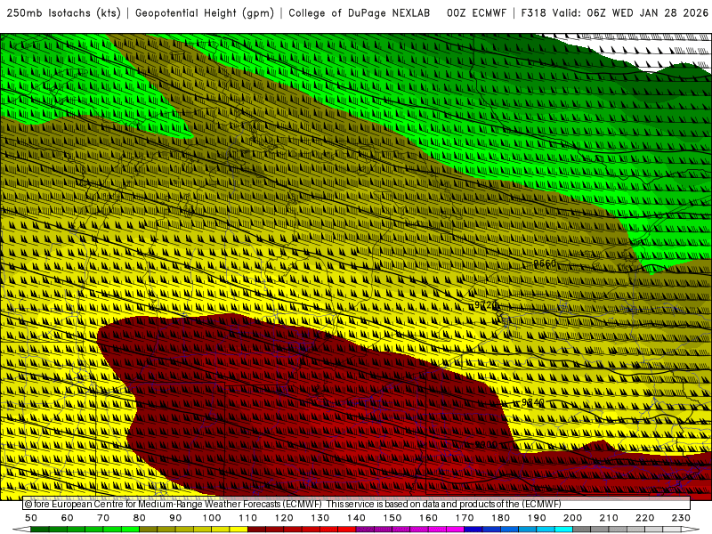Screen dimensions: 712x534
Task: Click the 9840 height contour label
Action: point(532,402)
